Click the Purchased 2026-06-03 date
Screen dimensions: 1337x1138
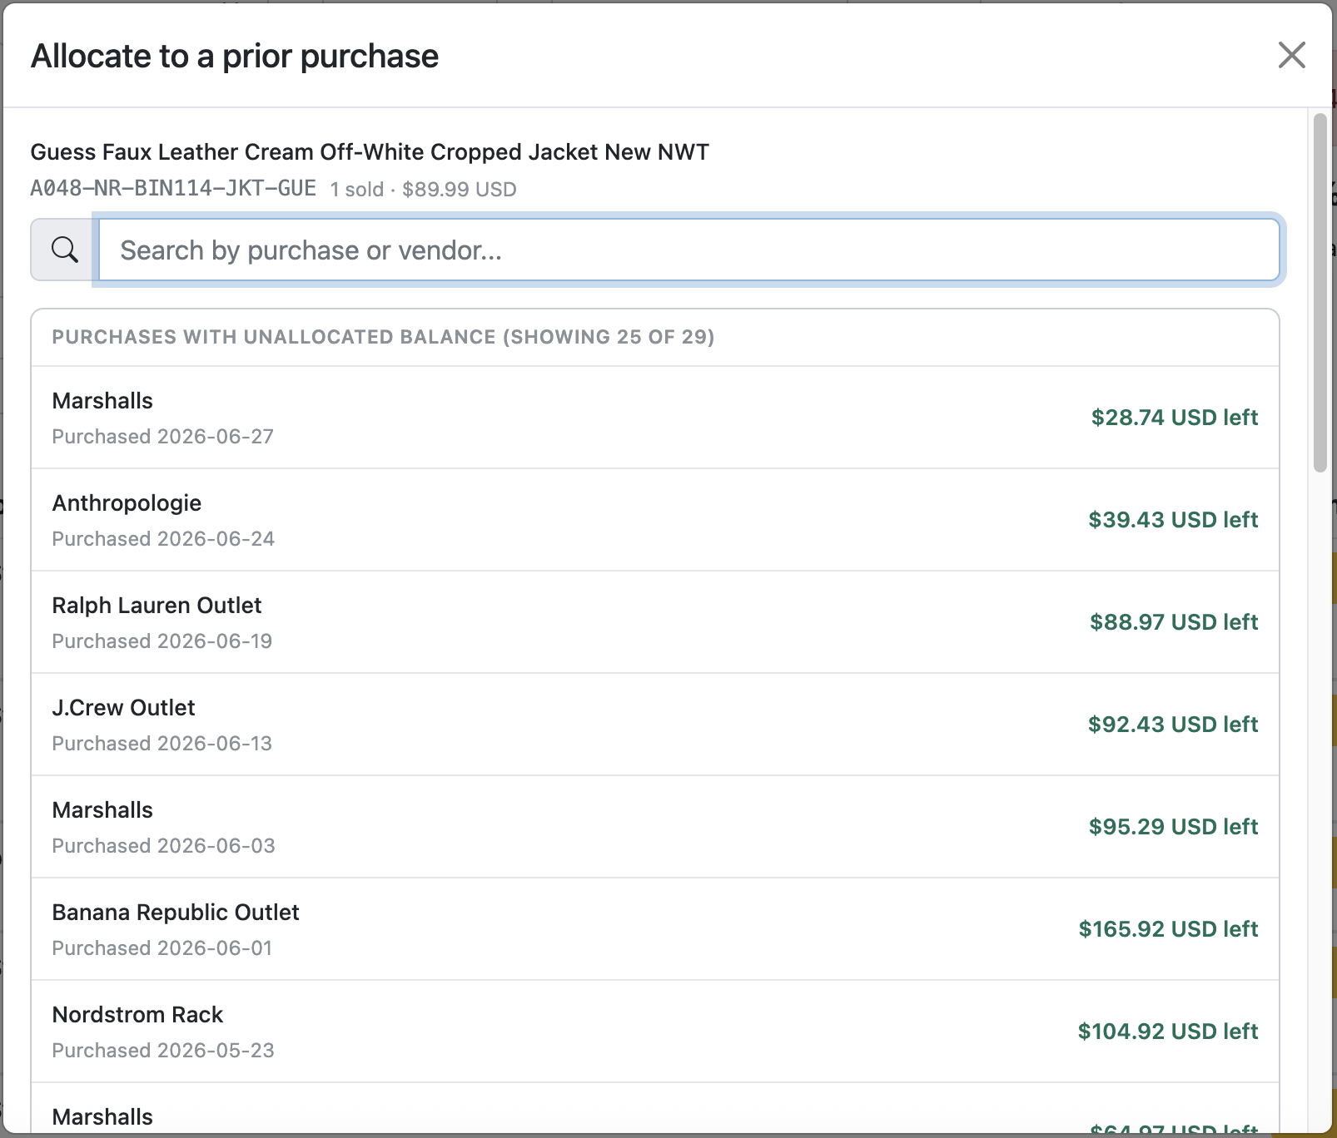click(163, 846)
